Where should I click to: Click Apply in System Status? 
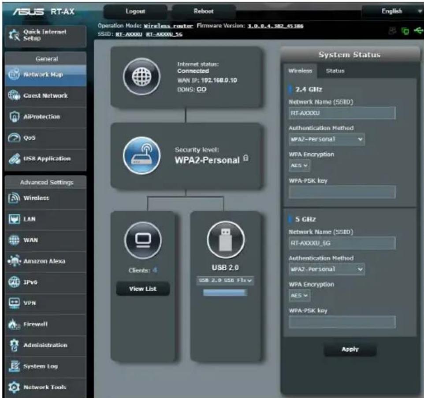coord(350,350)
